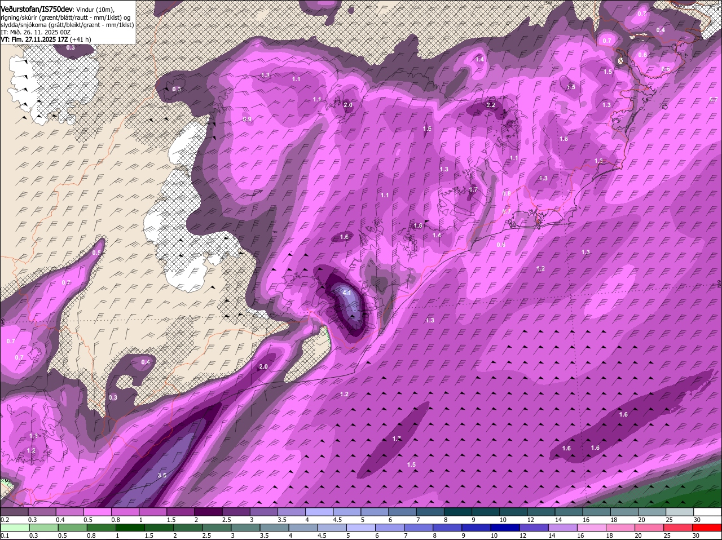Click the '0.2' label in the upper legend
Screen dimensions: 722x540
click(x=5, y=519)
